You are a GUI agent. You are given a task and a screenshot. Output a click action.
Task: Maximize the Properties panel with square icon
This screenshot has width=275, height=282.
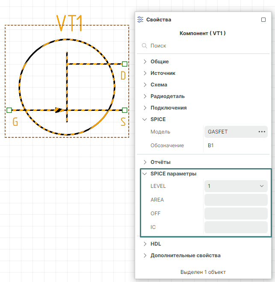click(263, 20)
